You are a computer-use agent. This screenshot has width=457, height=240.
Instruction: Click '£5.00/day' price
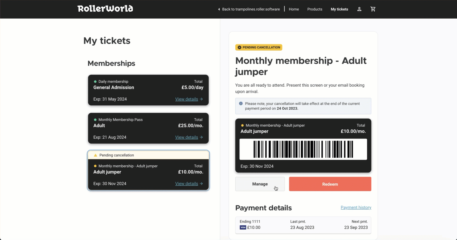(x=192, y=87)
